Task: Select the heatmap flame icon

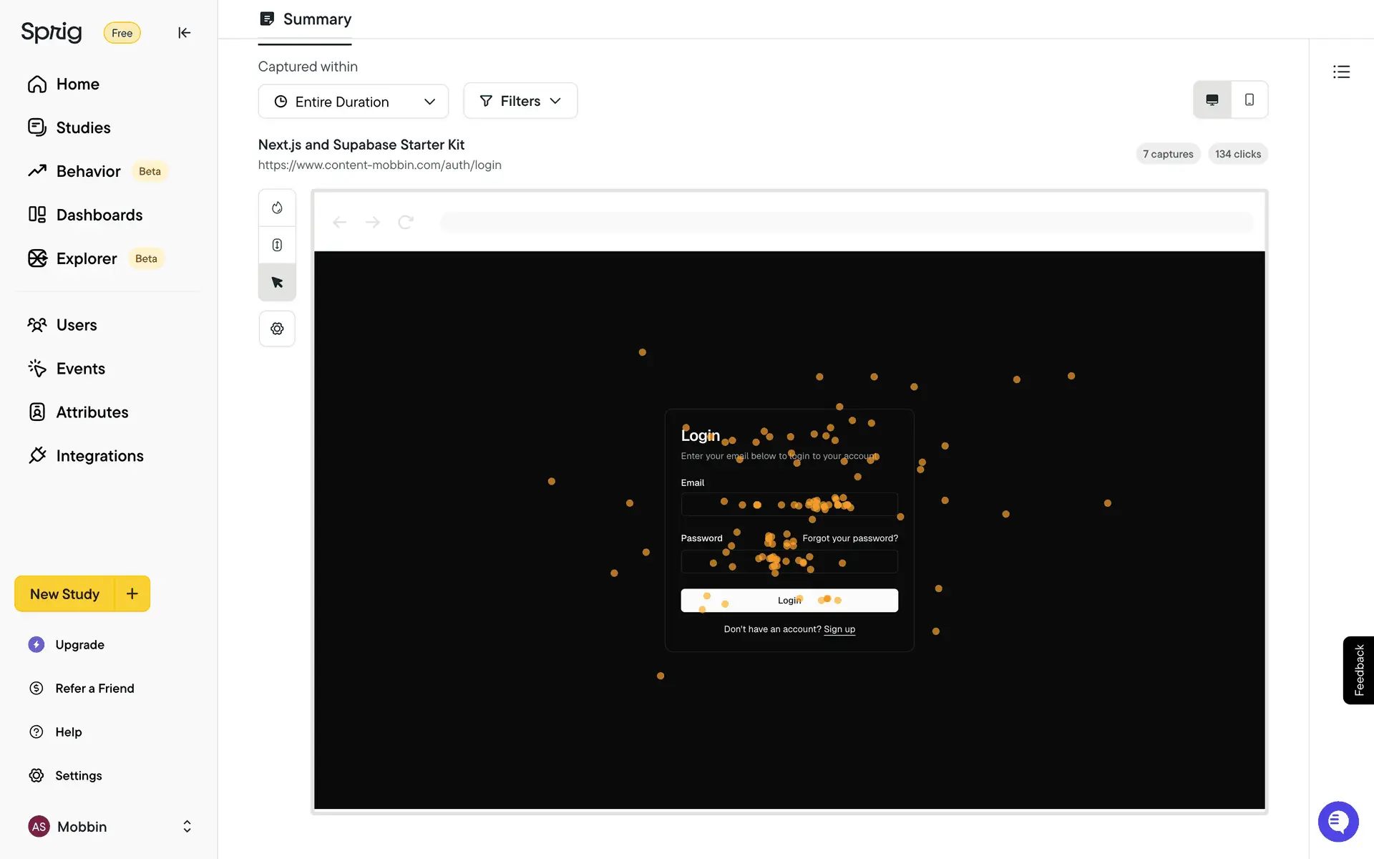Action: (x=277, y=208)
